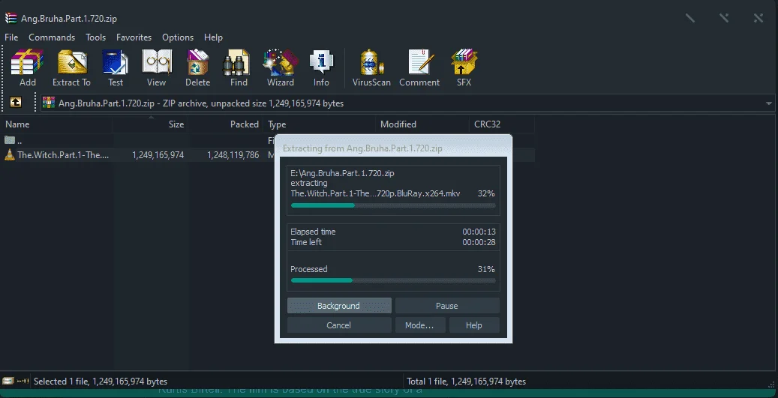Click the status bar drive icon

click(x=8, y=382)
